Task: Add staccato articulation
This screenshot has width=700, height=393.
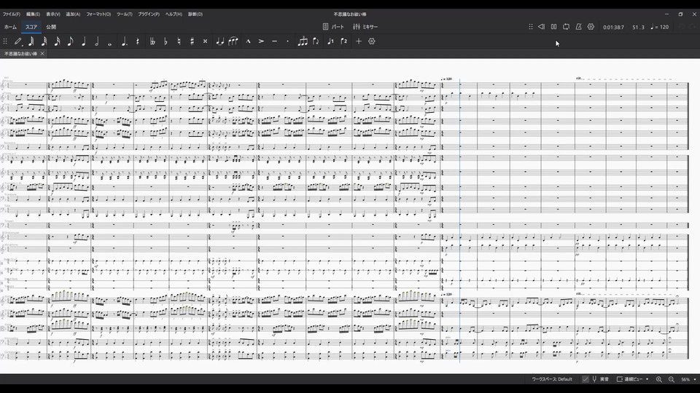Action: point(287,41)
